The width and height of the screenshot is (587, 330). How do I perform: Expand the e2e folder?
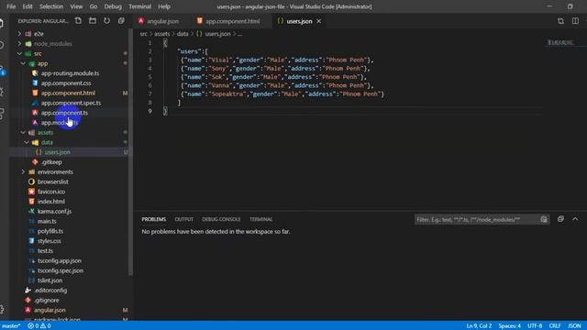point(19,34)
